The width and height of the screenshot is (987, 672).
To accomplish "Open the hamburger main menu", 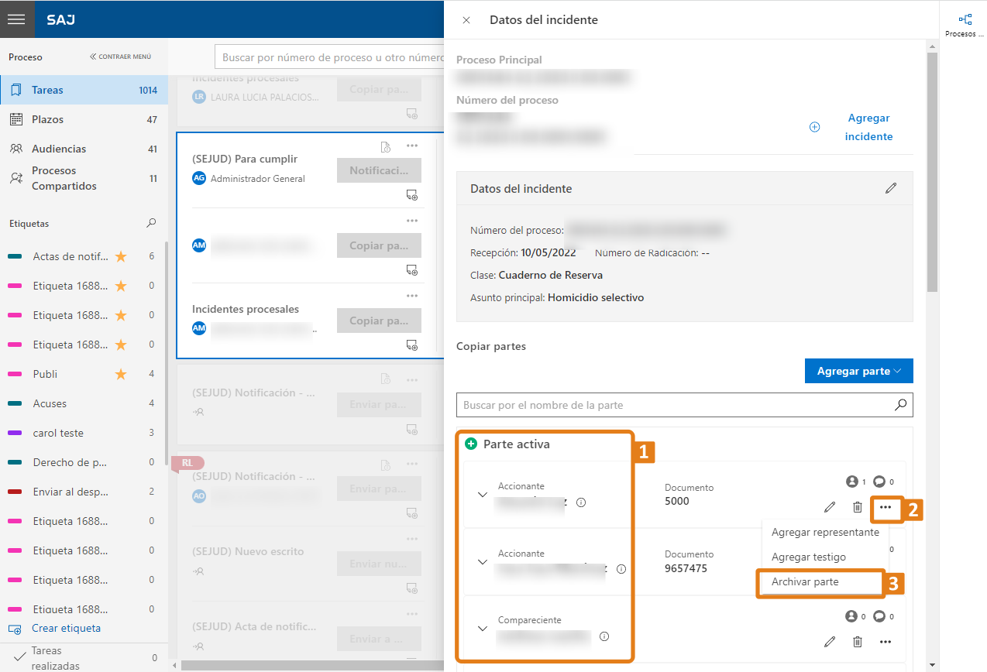I will click(x=16, y=19).
